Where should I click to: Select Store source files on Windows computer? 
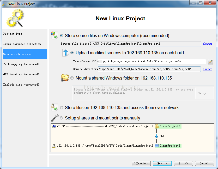click(x=61, y=35)
